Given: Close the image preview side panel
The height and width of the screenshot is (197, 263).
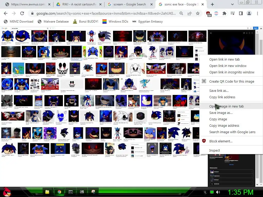Looking at the screenshot, I should (211, 33).
